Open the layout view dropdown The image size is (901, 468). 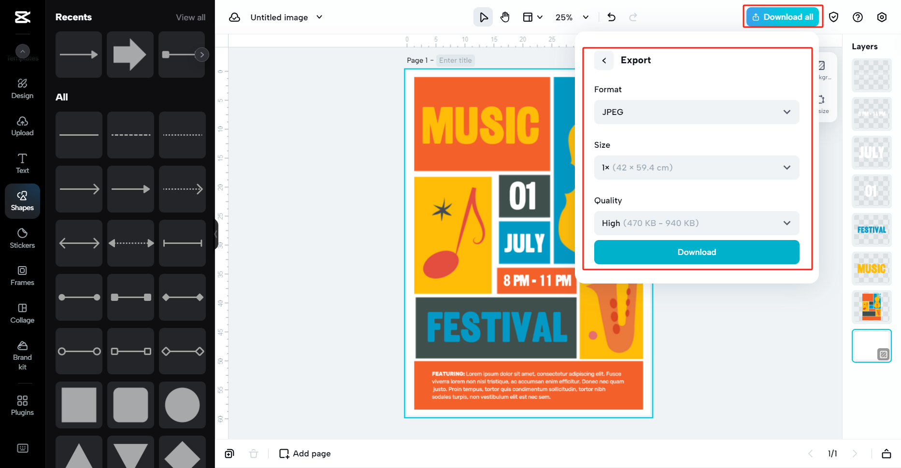click(533, 17)
